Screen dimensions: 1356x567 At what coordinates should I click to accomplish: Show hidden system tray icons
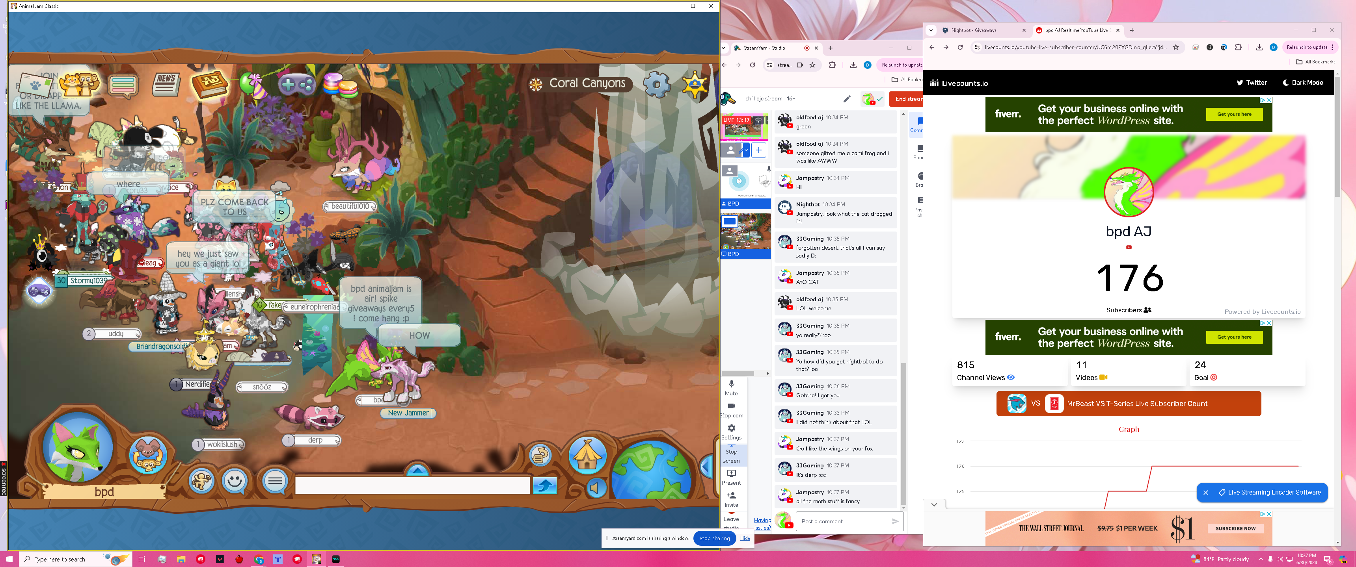tap(1261, 559)
